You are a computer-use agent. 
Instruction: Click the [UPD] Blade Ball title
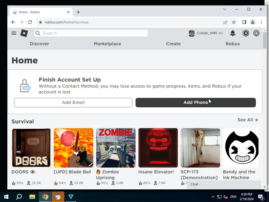(x=73, y=172)
